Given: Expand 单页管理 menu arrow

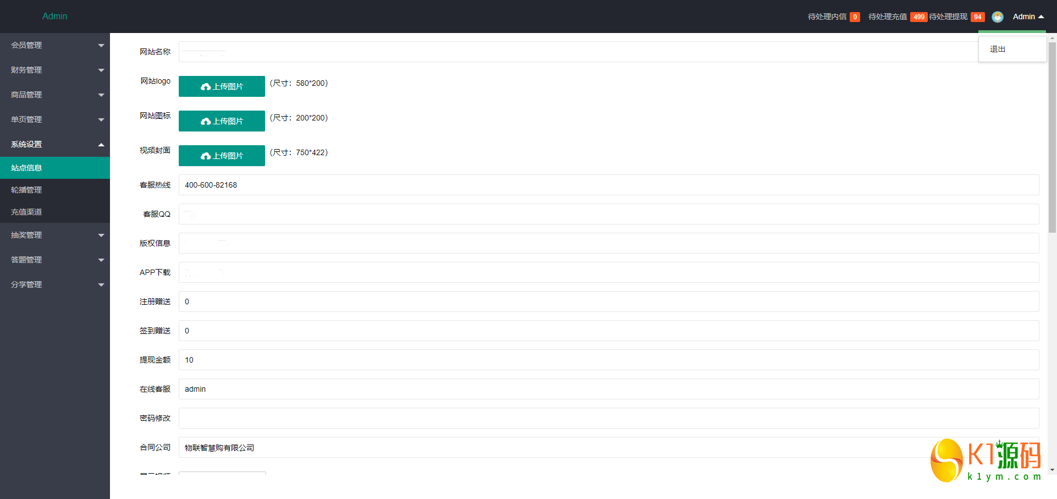Looking at the screenshot, I should coord(101,120).
